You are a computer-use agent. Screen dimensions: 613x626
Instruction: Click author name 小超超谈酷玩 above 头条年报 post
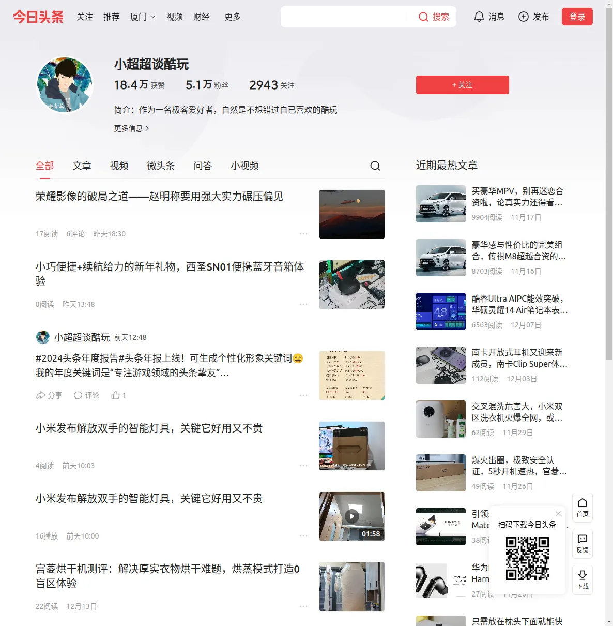[x=82, y=337]
